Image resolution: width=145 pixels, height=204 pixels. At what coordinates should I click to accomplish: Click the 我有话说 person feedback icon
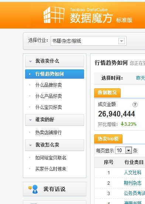[x=34, y=189]
